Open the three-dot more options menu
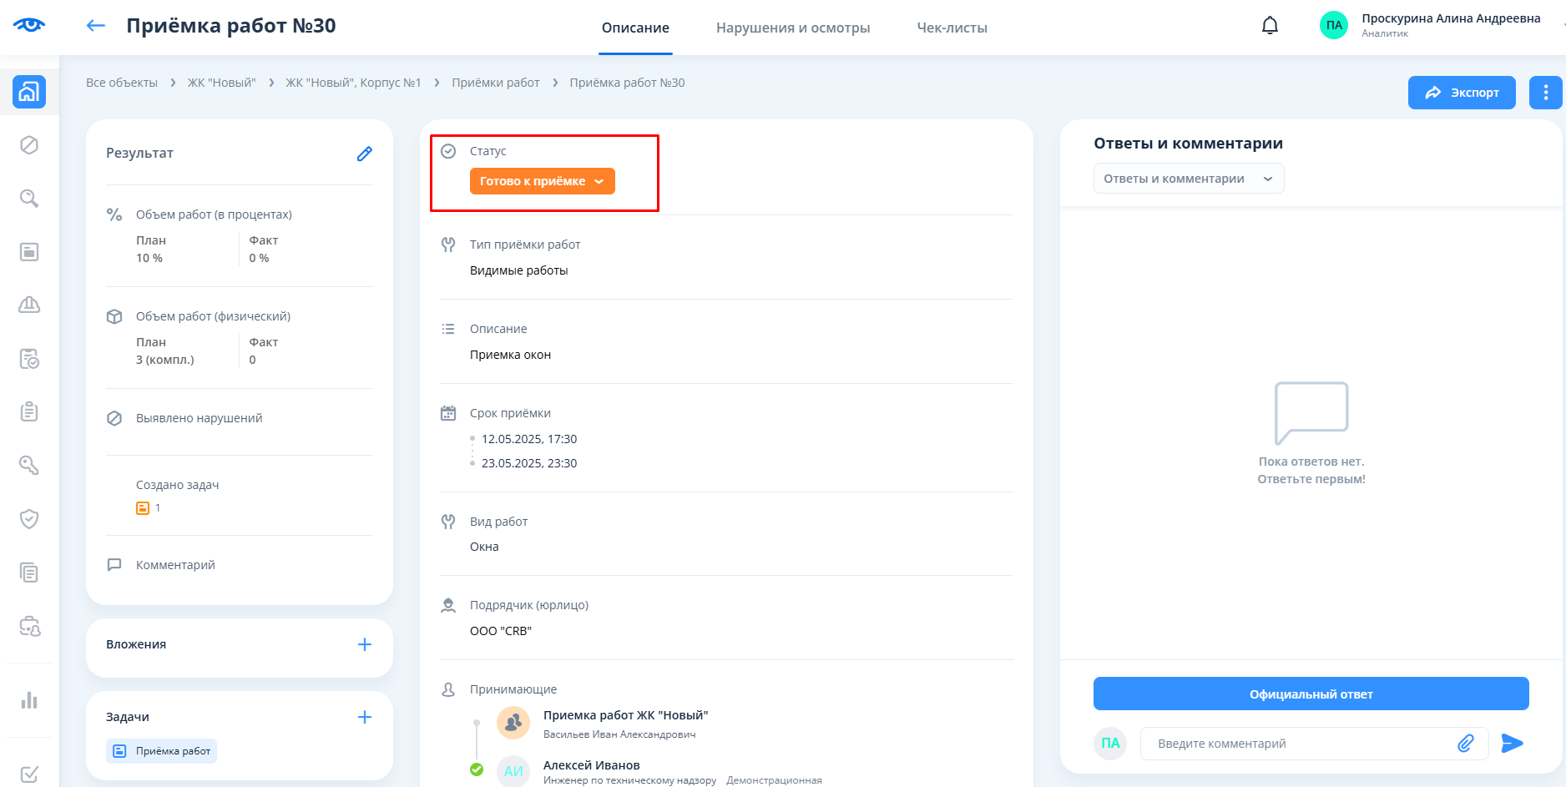The height and width of the screenshot is (787, 1566). pyautogui.click(x=1545, y=93)
